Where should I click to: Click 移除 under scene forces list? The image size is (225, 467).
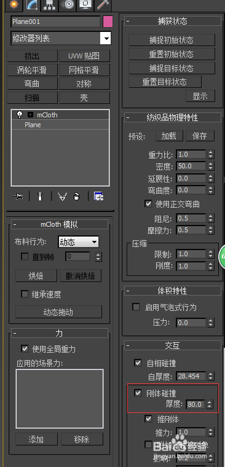point(82,439)
